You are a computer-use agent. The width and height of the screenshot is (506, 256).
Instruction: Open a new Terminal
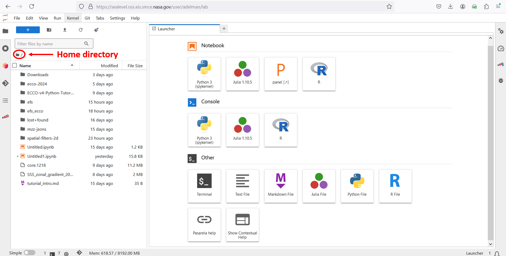204,186
